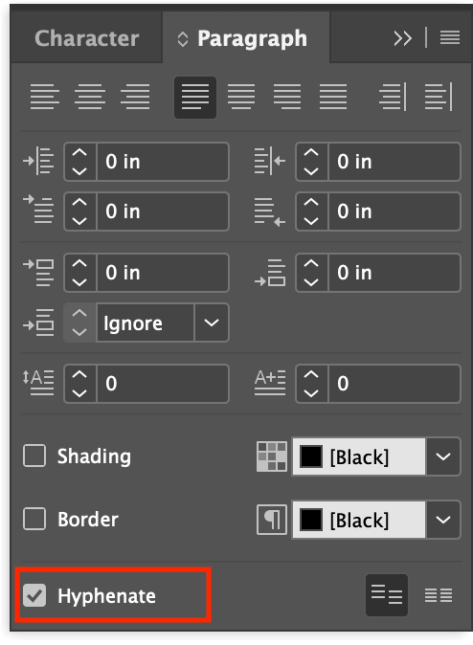Select Align away from spine icon

439,97
